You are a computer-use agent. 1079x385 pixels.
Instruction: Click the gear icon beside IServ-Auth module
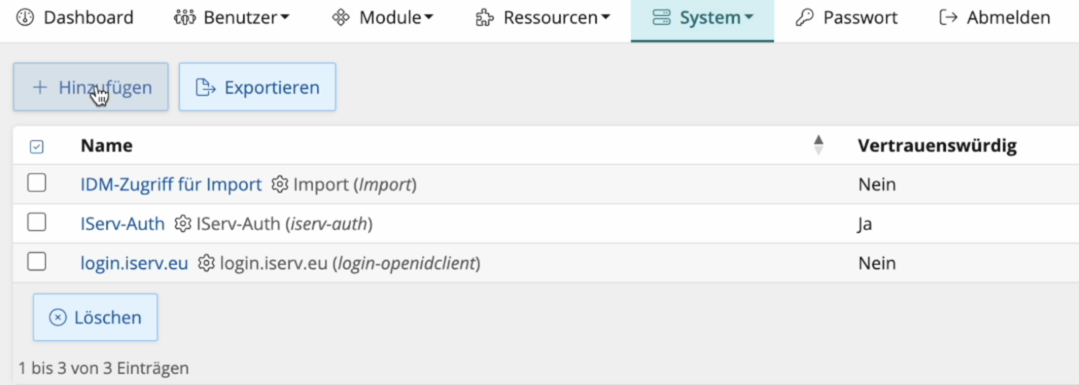(182, 223)
